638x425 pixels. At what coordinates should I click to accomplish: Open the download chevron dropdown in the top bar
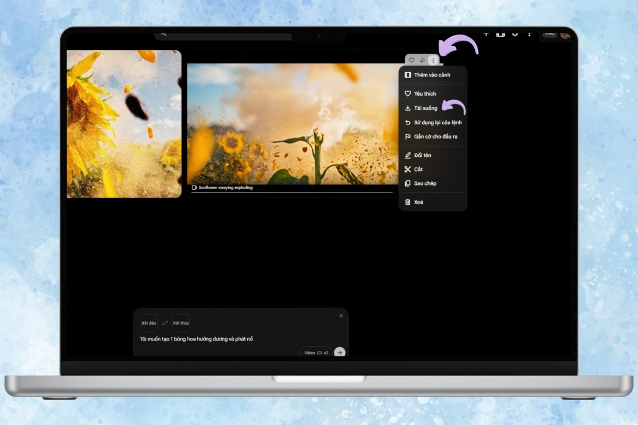(515, 33)
